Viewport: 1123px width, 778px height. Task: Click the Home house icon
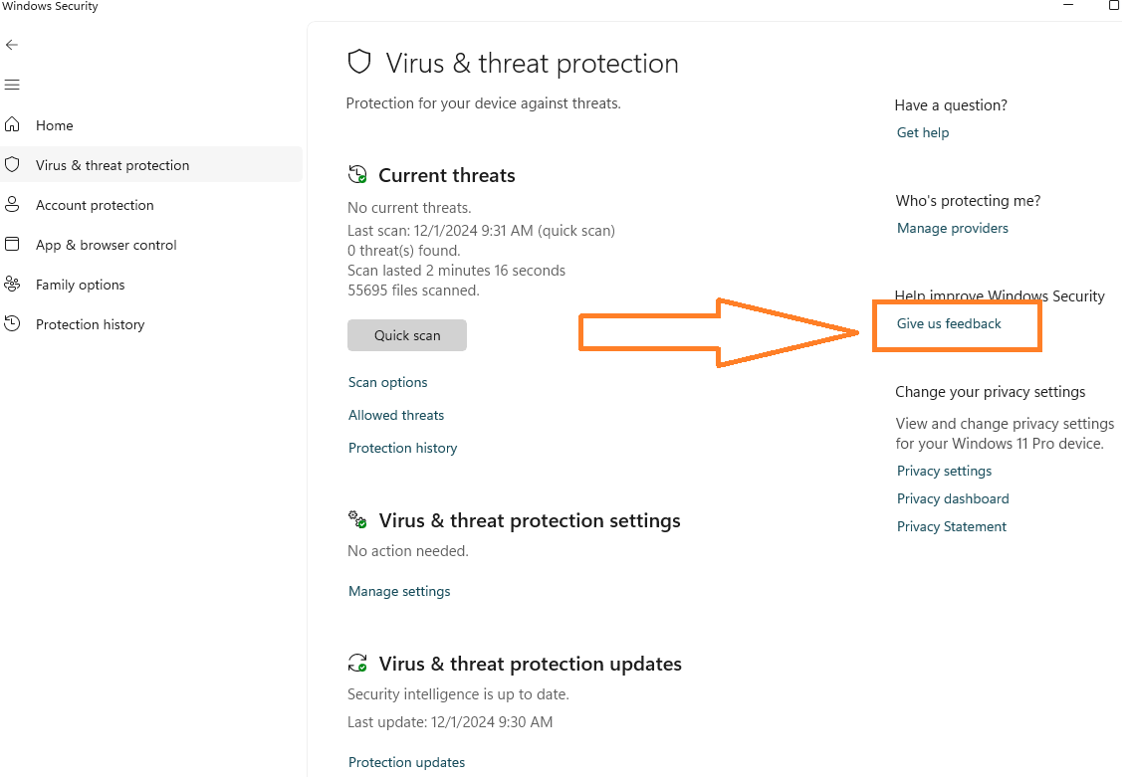(x=12, y=125)
